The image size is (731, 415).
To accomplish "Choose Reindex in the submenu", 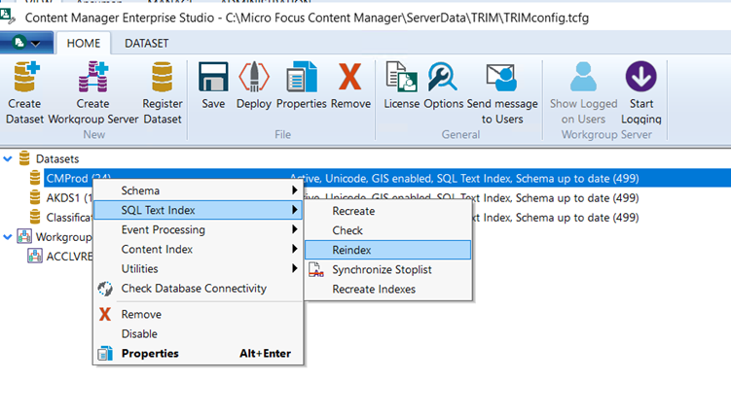I will pyautogui.click(x=387, y=250).
